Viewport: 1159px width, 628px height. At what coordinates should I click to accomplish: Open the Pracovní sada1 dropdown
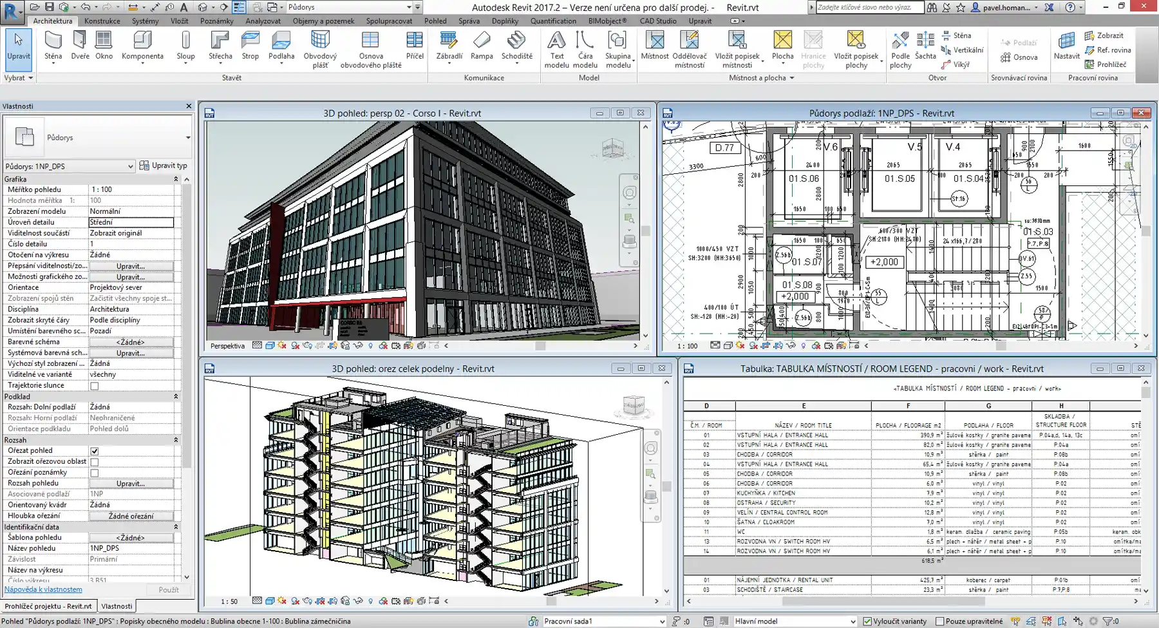click(662, 620)
